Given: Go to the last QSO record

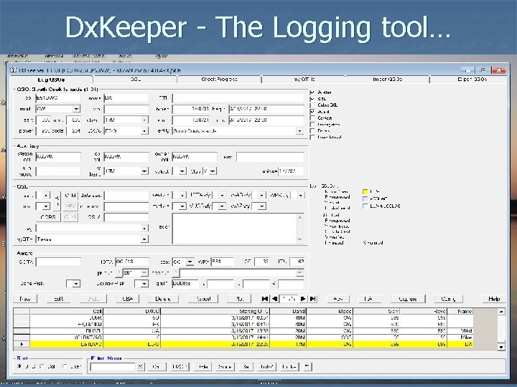Looking at the screenshot, I should (313, 299).
